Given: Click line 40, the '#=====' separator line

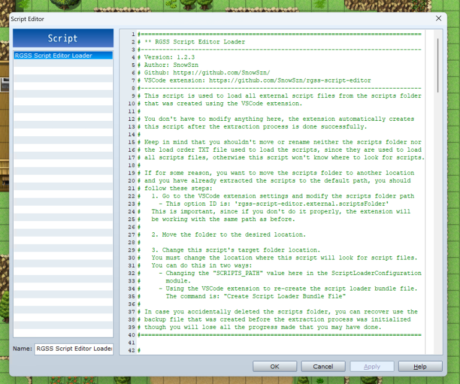Looking at the screenshot, I should pyautogui.click(x=279, y=334).
